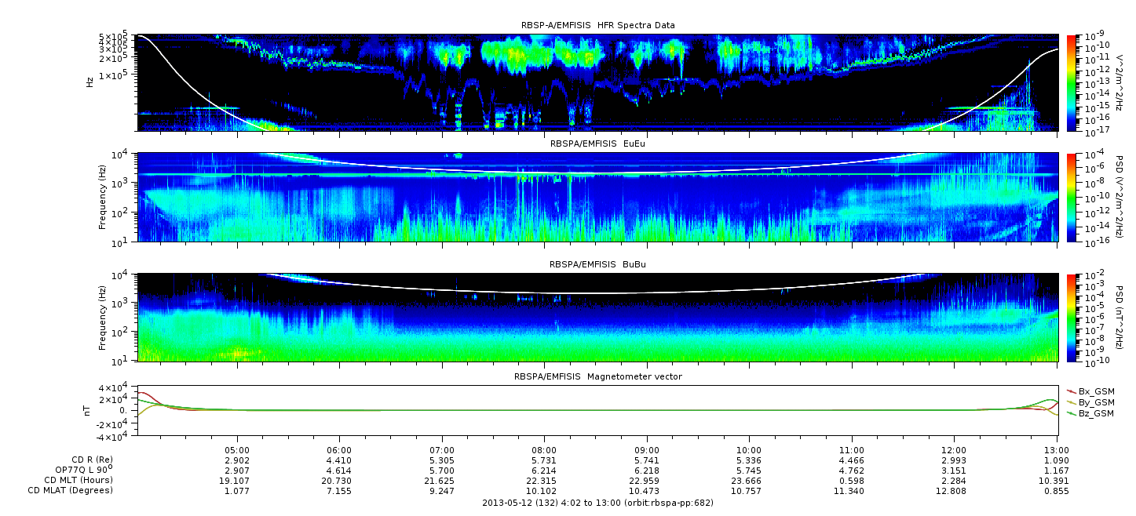Click the Magnetometer vector panel title
The width and height of the screenshot is (1136, 516).
(x=597, y=376)
